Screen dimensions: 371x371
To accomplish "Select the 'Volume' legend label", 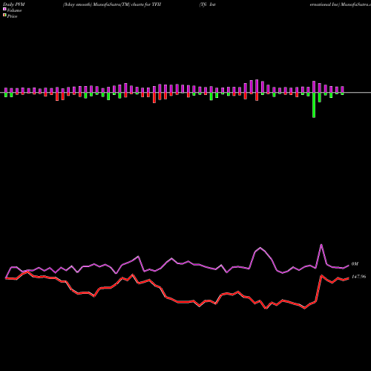I will click(x=14, y=10).
